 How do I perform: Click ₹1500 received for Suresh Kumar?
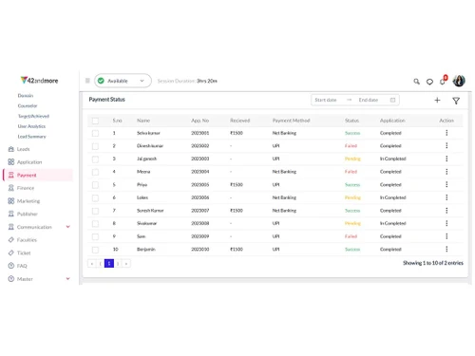[x=237, y=211]
